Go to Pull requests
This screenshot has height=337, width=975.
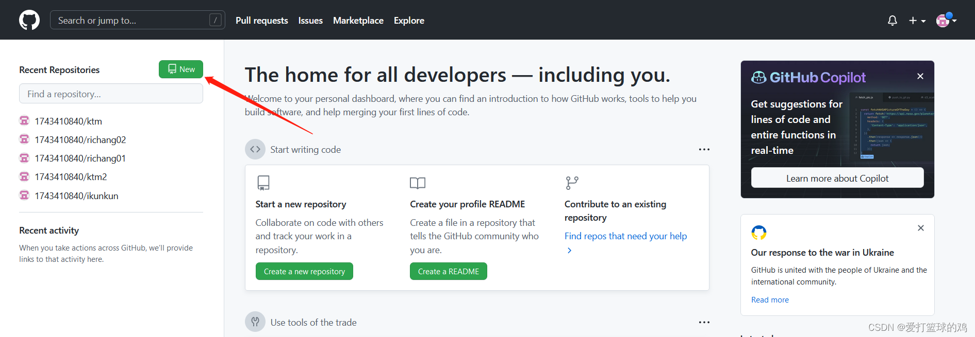point(262,21)
